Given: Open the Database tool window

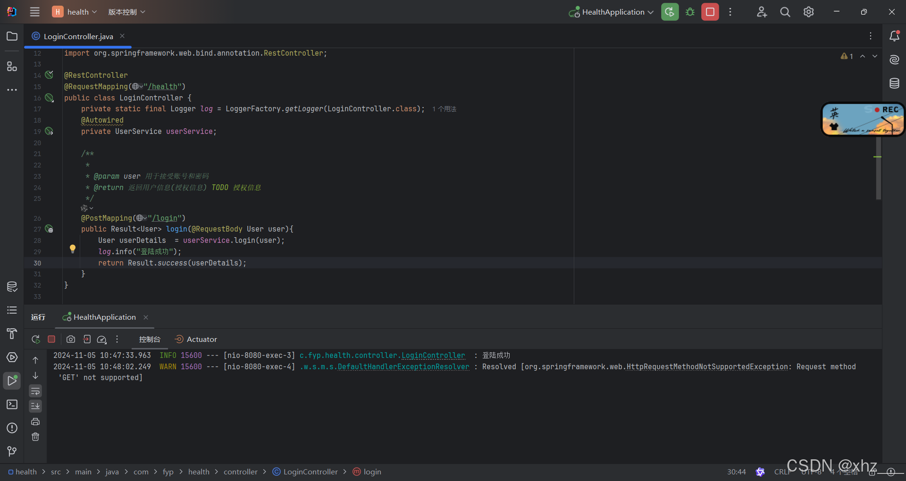Looking at the screenshot, I should click(894, 83).
